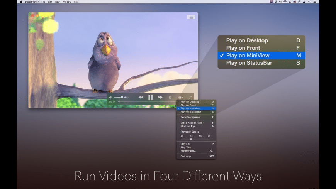Expand the Video Aspect Ratio submenu
Image resolution: width=336 pixels, height=189 pixels.
point(196,123)
